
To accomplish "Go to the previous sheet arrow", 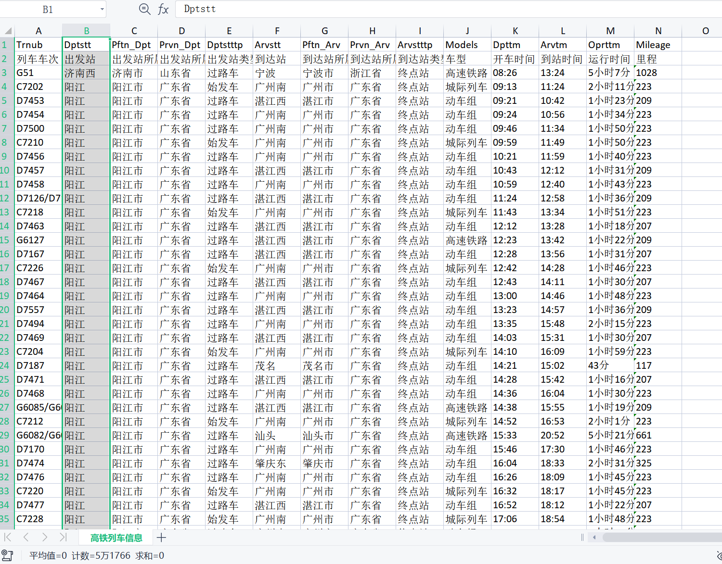I will pyautogui.click(x=26, y=537).
